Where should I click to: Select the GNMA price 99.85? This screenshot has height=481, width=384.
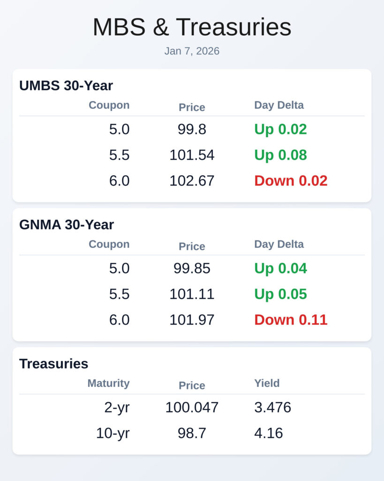(x=192, y=269)
